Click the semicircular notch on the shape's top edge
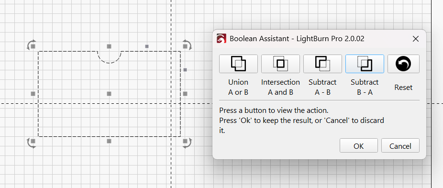 pyautogui.click(x=110, y=57)
